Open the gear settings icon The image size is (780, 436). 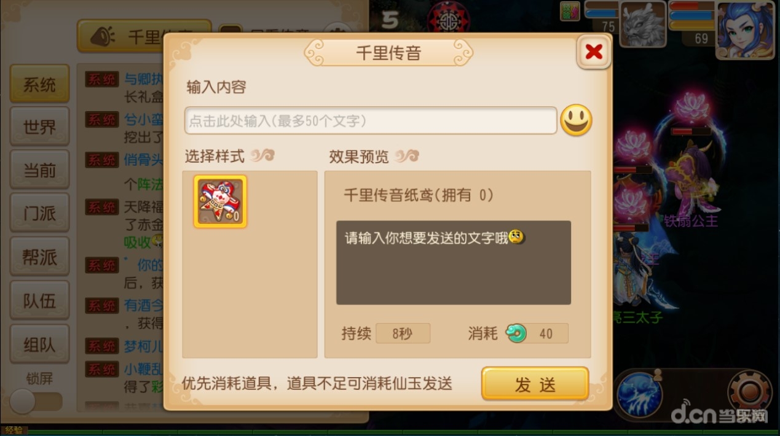click(x=750, y=391)
